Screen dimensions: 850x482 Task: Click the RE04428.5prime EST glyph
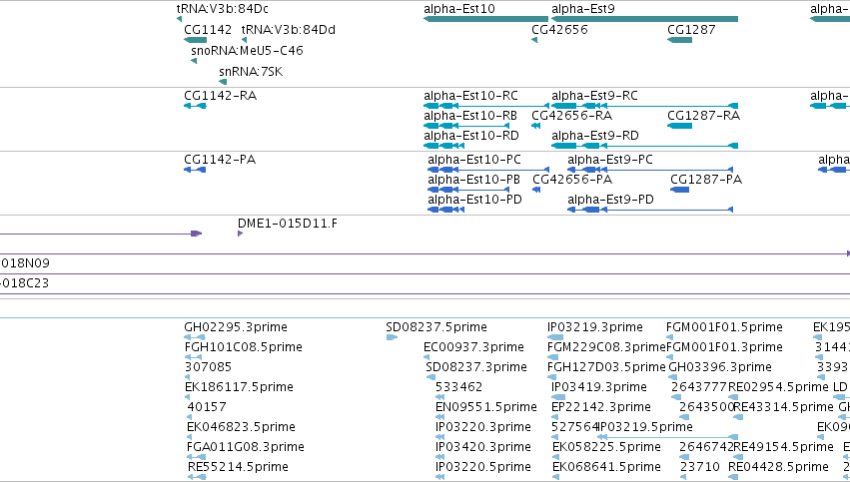[733, 477]
